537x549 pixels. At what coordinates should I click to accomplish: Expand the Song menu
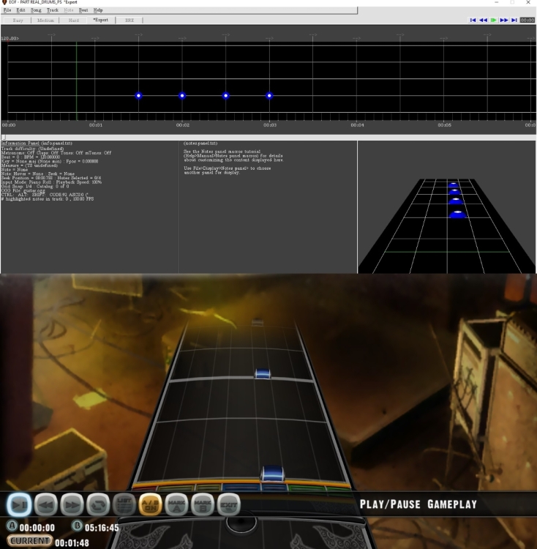(x=35, y=10)
